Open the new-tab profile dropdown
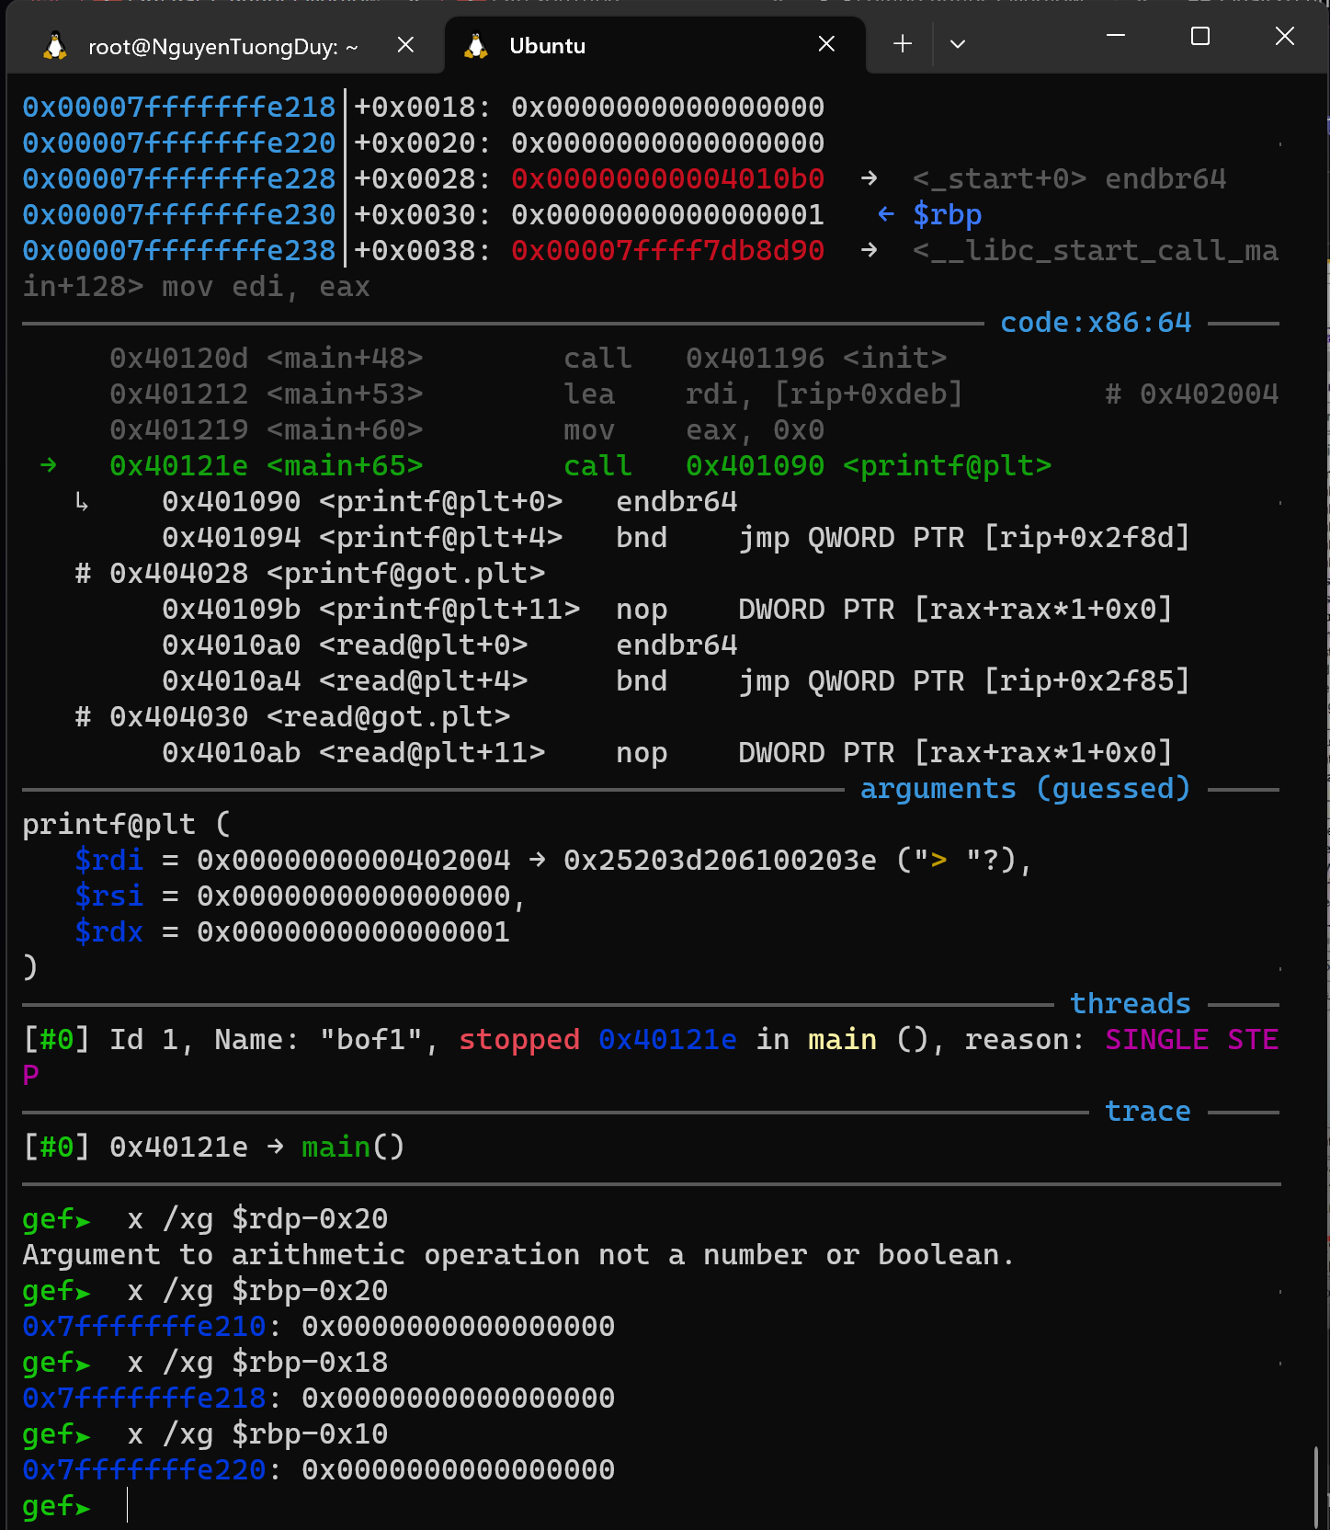The width and height of the screenshot is (1330, 1530). point(958,44)
